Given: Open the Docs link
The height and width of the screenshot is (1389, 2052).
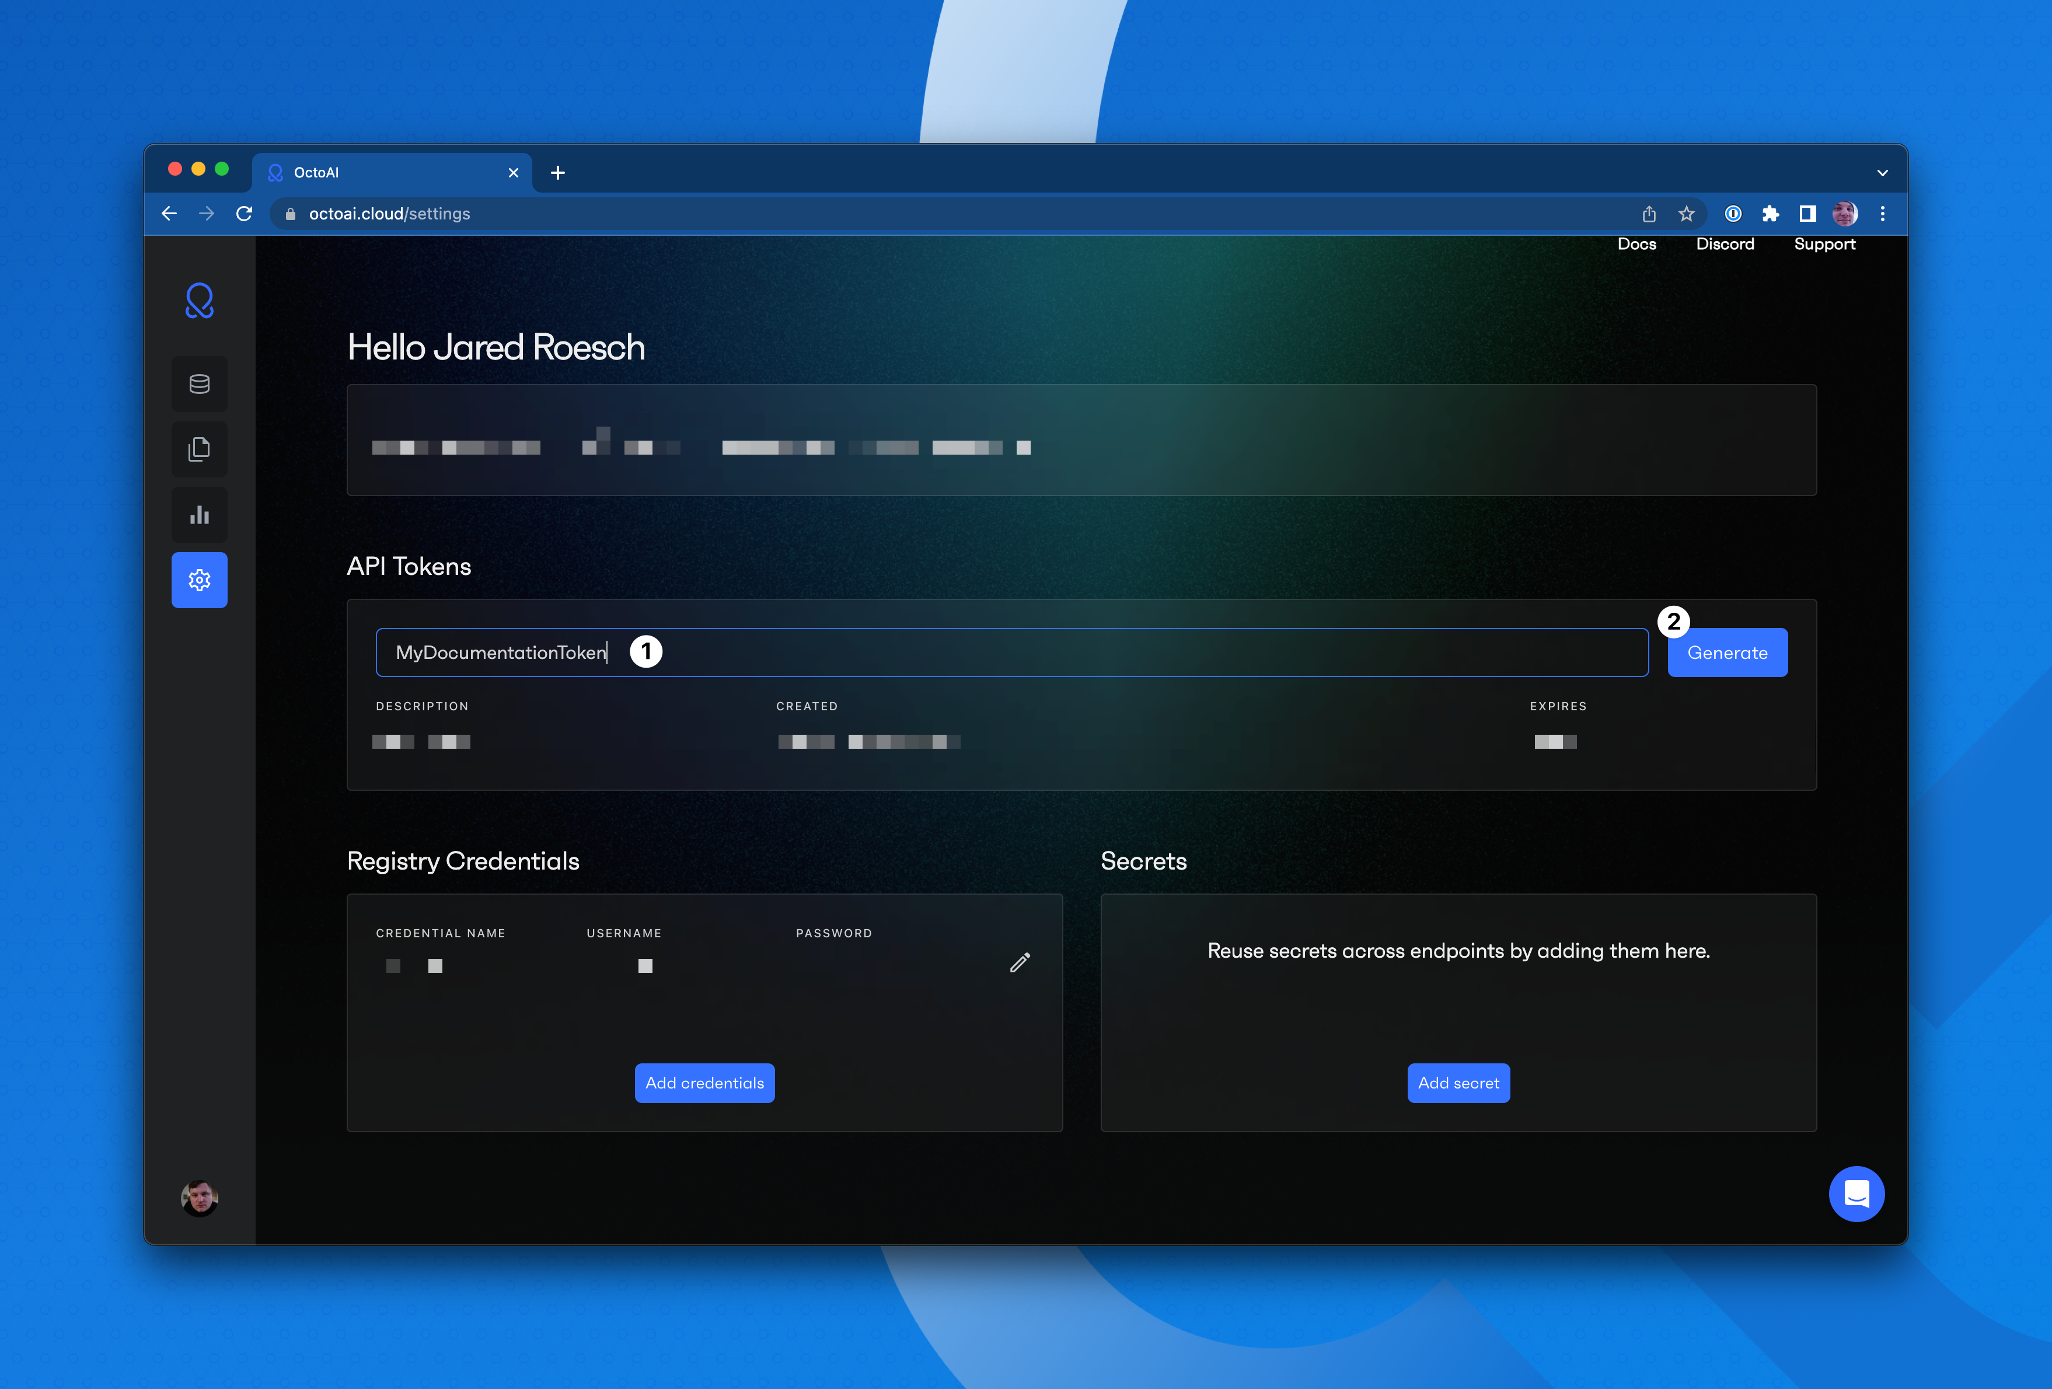Looking at the screenshot, I should coord(1636,245).
